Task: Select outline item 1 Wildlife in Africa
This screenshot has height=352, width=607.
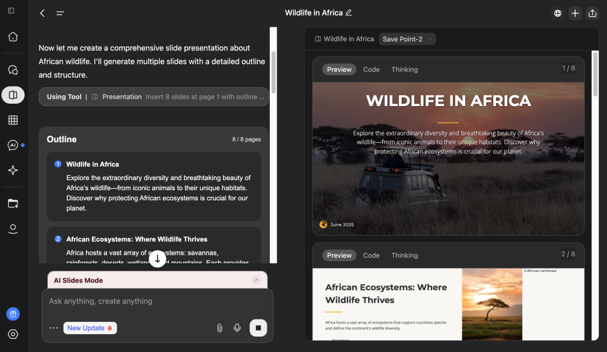Action: (154, 187)
